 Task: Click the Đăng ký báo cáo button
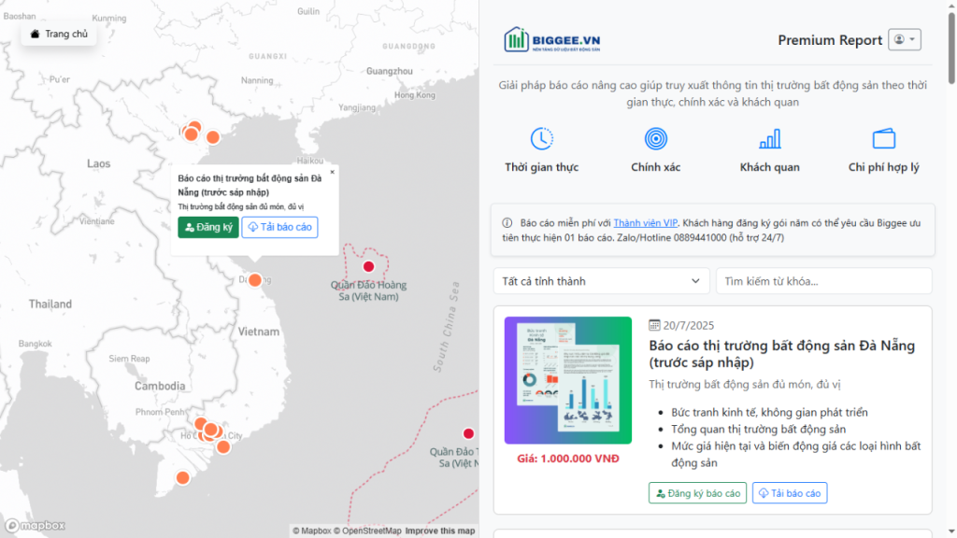click(x=697, y=493)
